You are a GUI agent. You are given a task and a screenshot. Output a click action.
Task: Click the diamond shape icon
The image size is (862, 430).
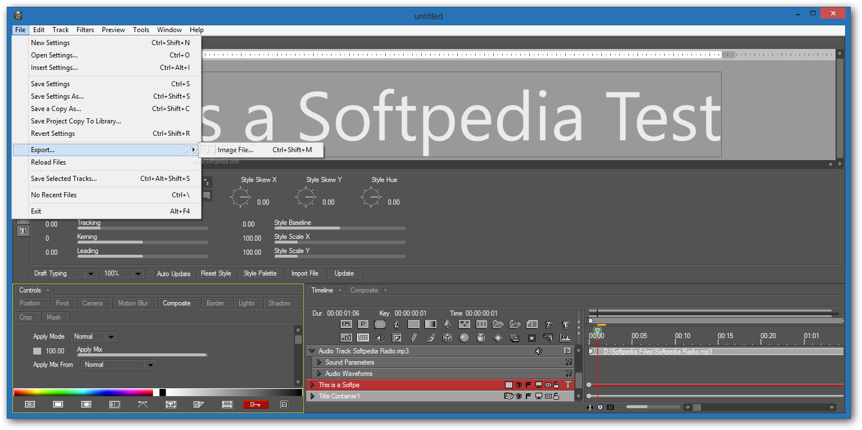pyautogui.click(x=498, y=338)
